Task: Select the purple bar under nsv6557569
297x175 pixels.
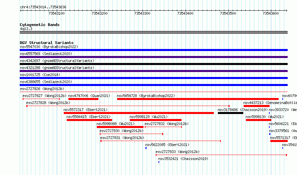Action: [154, 57]
